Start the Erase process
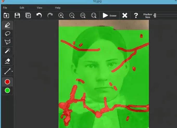177x128 pixels. pyautogui.click(x=109, y=15)
